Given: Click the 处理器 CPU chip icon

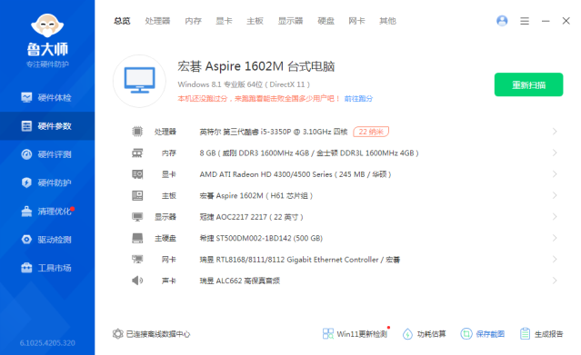Looking at the screenshot, I should click(x=137, y=132).
